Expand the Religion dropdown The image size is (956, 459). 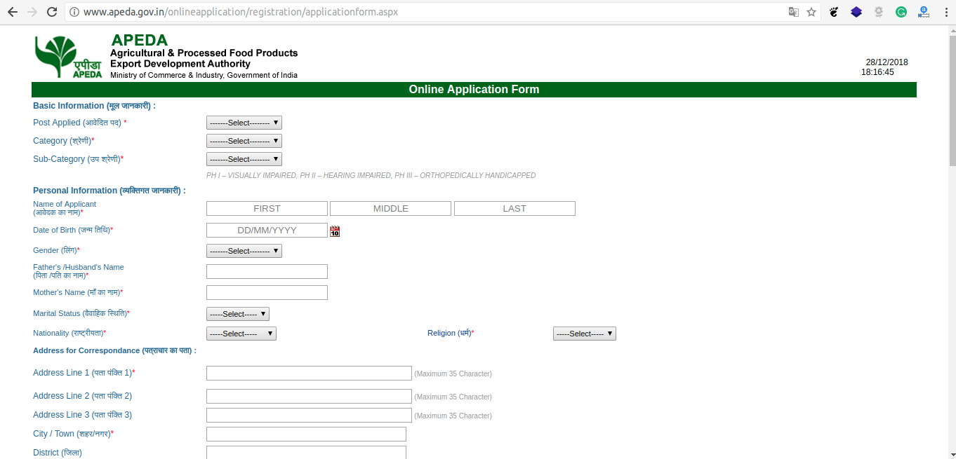[x=584, y=334]
